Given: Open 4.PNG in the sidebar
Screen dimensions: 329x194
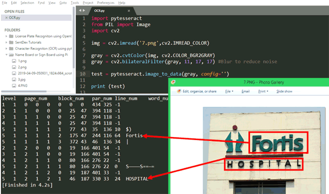Looking at the screenshot, I should coord(23,86).
